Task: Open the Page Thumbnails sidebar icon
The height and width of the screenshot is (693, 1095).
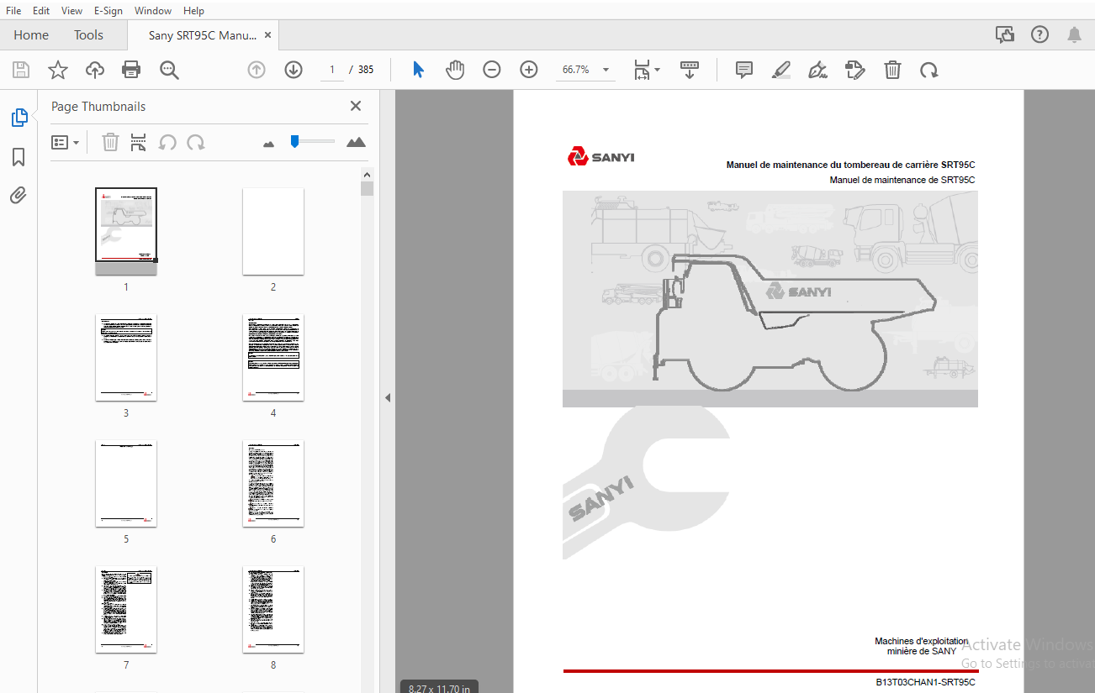Action: (19, 118)
